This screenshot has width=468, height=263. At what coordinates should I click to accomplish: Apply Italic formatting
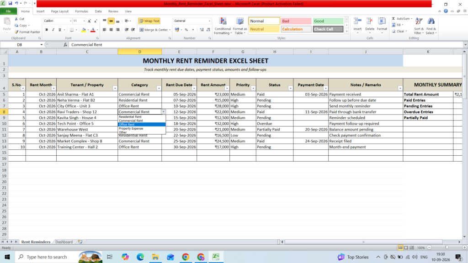53,30
